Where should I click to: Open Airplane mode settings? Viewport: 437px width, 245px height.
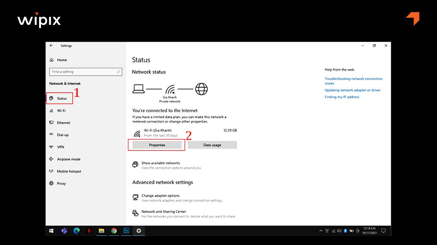tap(52, 159)
